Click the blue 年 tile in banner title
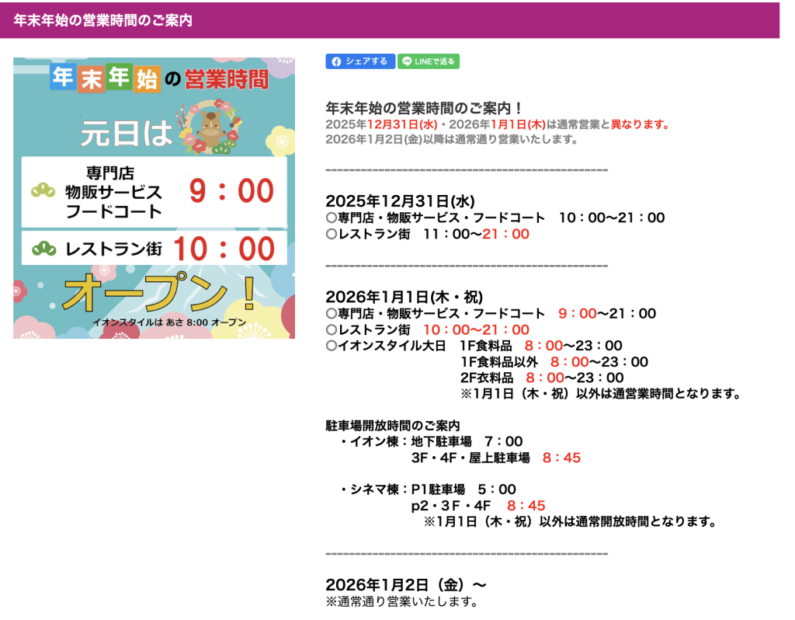Screen dimensions: 795x620 [63, 78]
